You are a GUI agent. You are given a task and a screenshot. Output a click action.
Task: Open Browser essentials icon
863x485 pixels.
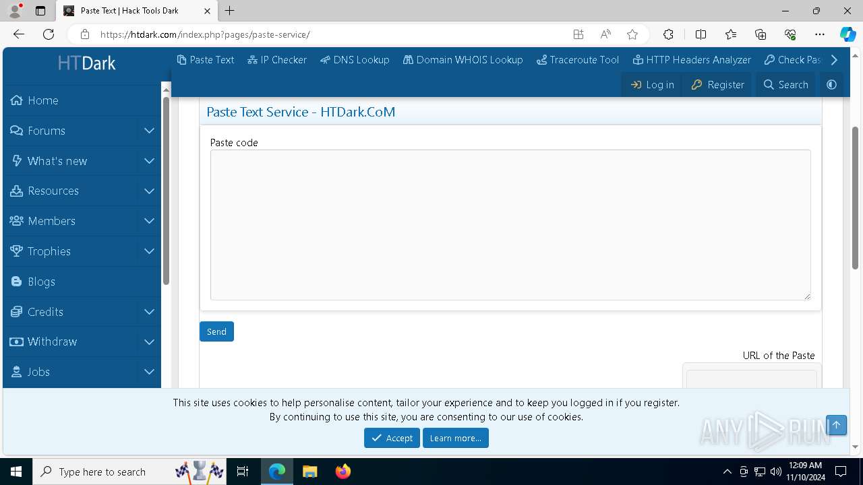coord(790,34)
